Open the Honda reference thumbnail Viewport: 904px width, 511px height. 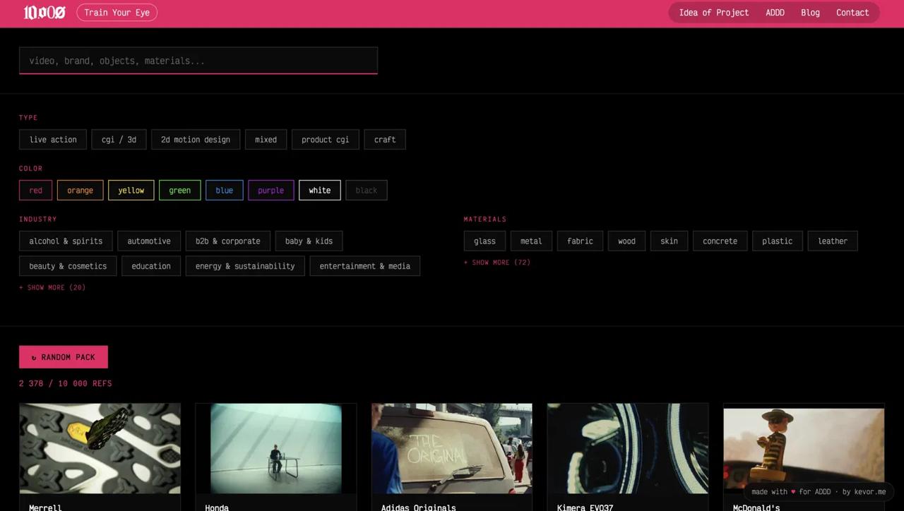(275, 449)
